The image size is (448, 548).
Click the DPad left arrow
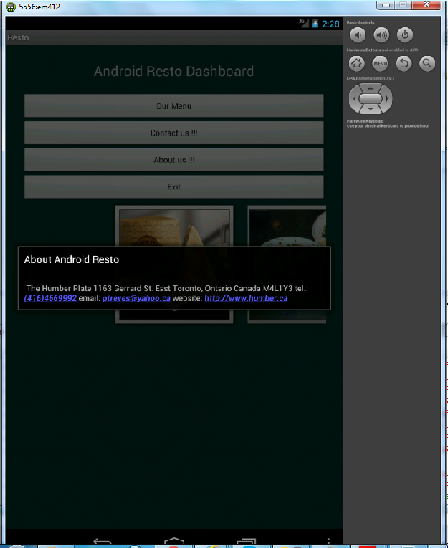tap(353, 98)
